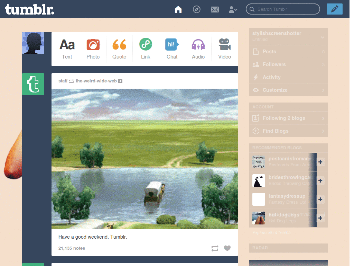This screenshot has width=354, height=266.
Task: Click the Customize chevron arrow
Action: (x=323, y=90)
